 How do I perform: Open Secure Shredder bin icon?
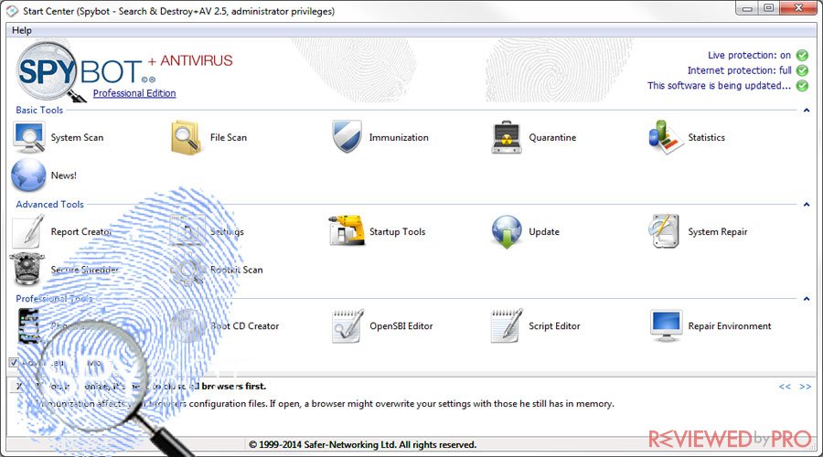(x=27, y=269)
